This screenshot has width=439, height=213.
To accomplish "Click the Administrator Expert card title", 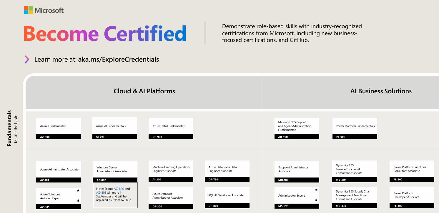I will (x=292, y=196).
